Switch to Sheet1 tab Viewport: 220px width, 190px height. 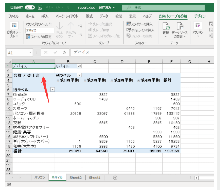(95, 178)
